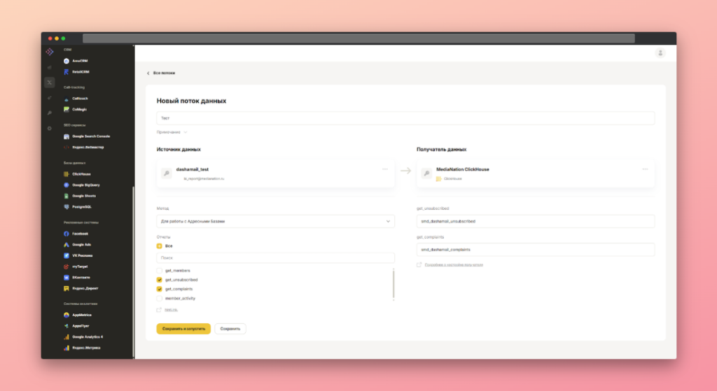
Task: Open Google Search Console connector
Action: point(87,136)
